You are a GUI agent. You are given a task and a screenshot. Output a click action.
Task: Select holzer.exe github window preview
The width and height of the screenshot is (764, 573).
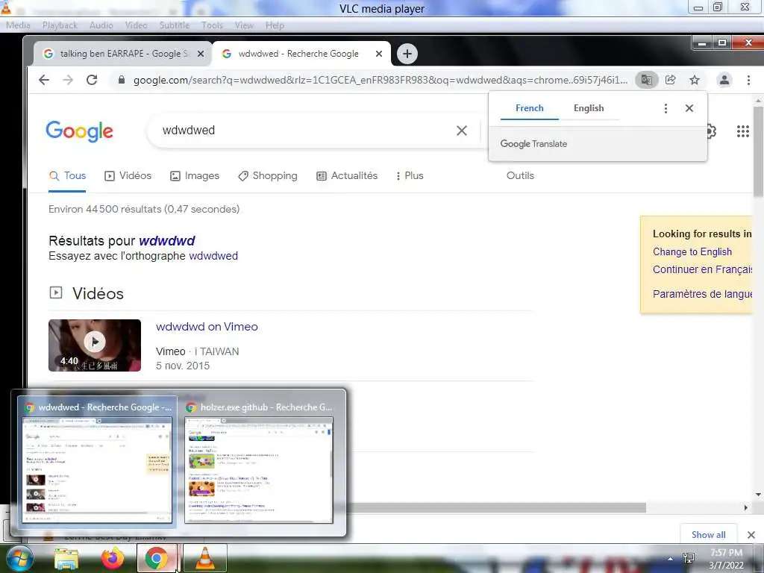coord(259,463)
